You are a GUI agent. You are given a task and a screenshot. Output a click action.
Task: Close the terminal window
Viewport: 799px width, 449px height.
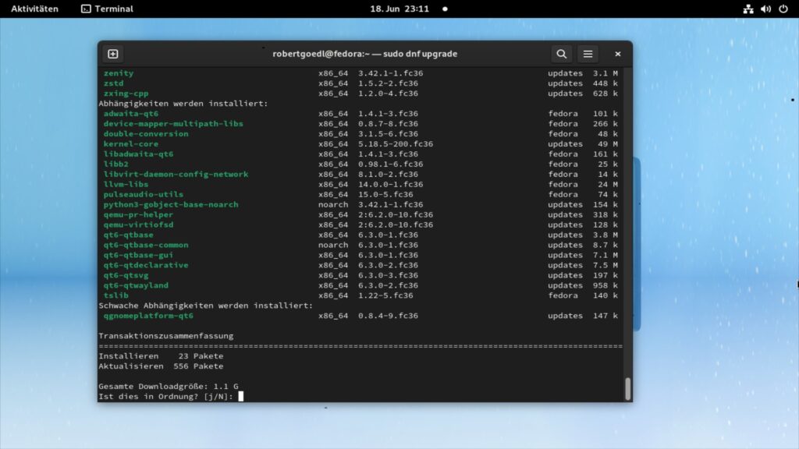point(618,54)
